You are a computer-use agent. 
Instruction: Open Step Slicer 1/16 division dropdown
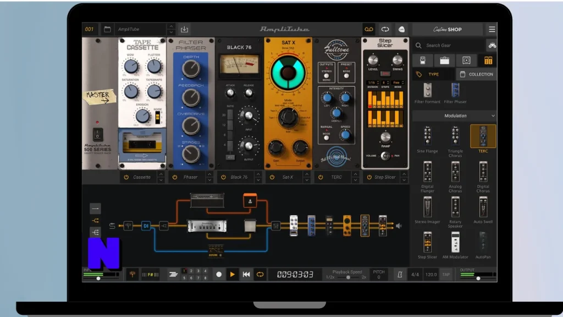373,83
